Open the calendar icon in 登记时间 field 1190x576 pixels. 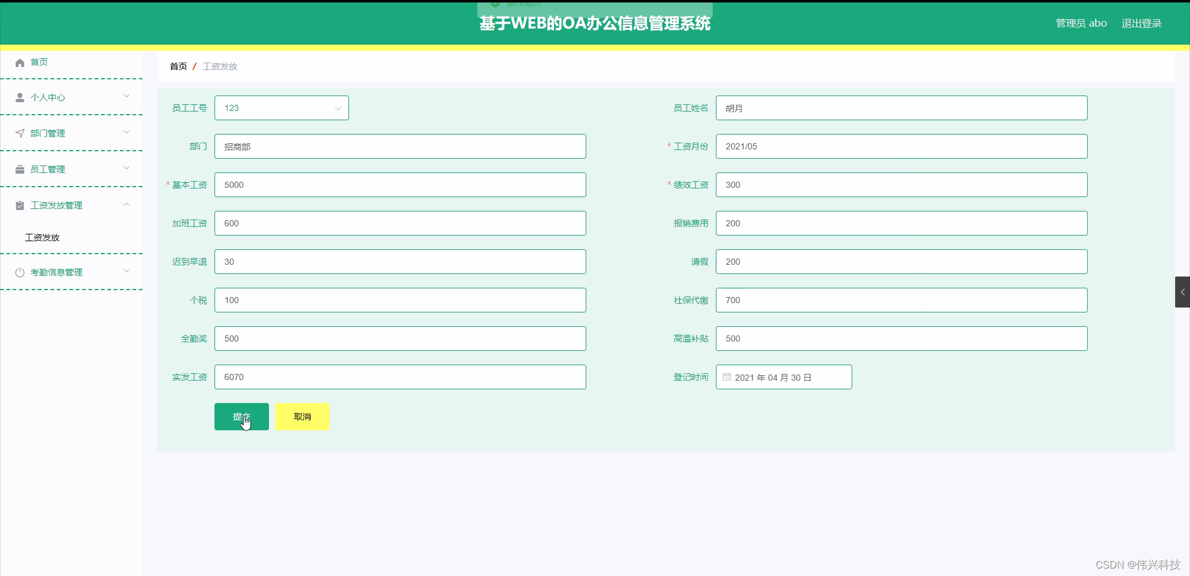(x=726, y=376)
